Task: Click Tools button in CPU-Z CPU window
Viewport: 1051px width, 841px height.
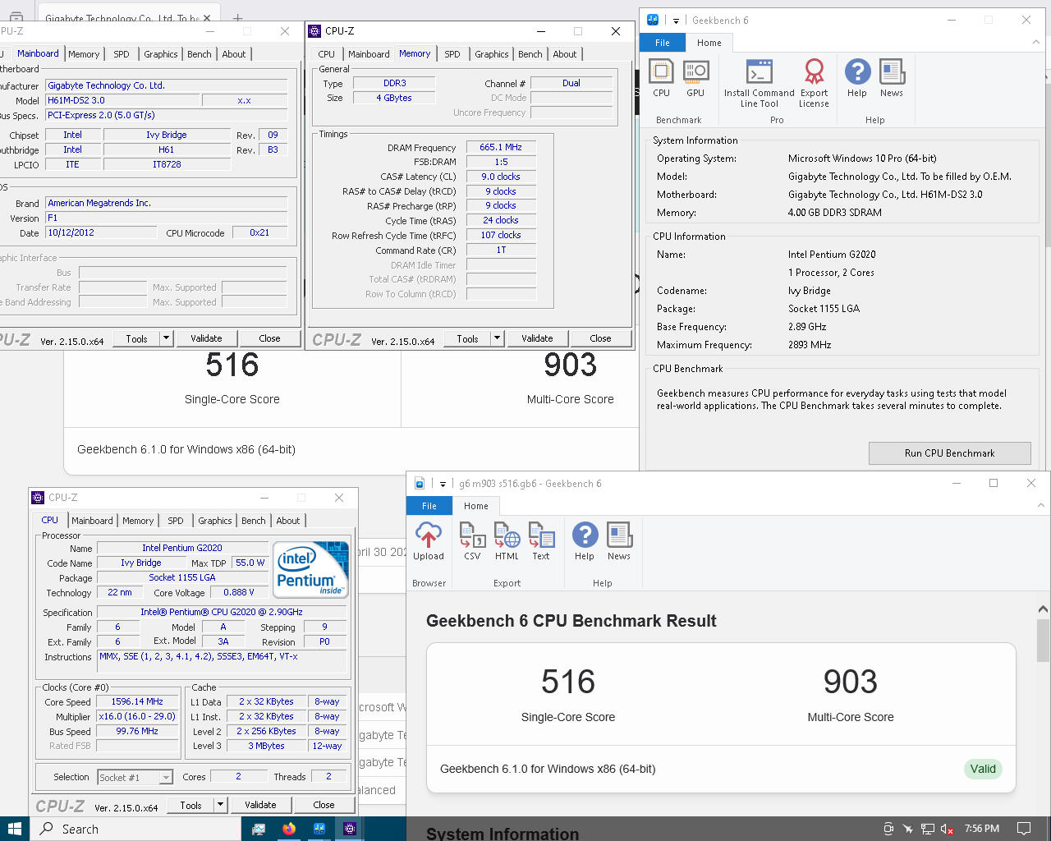Action: tap(190, 805)
